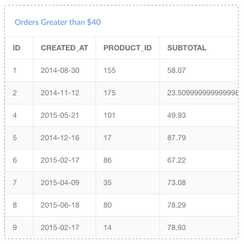Sort by CREATED_AT column header
Image resolution: width=244 pixels, height=244 pixels.
(64, 48)
